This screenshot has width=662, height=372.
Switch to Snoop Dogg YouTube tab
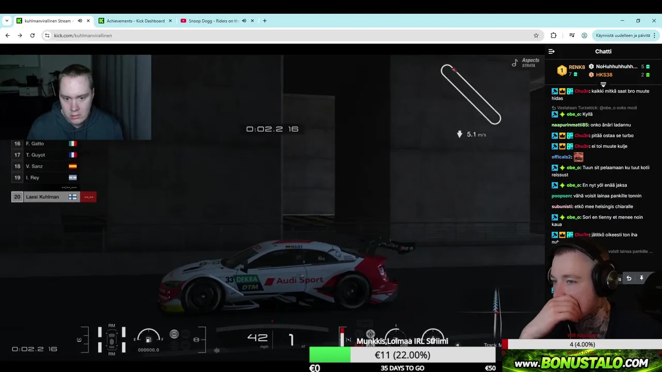(x=214, y=21)
